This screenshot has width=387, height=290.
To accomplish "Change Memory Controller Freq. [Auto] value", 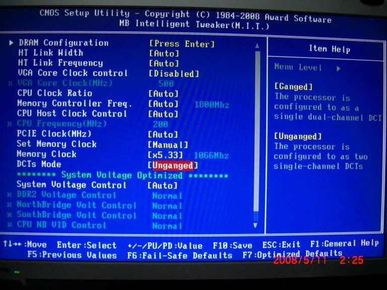I will tap(163, 104).
